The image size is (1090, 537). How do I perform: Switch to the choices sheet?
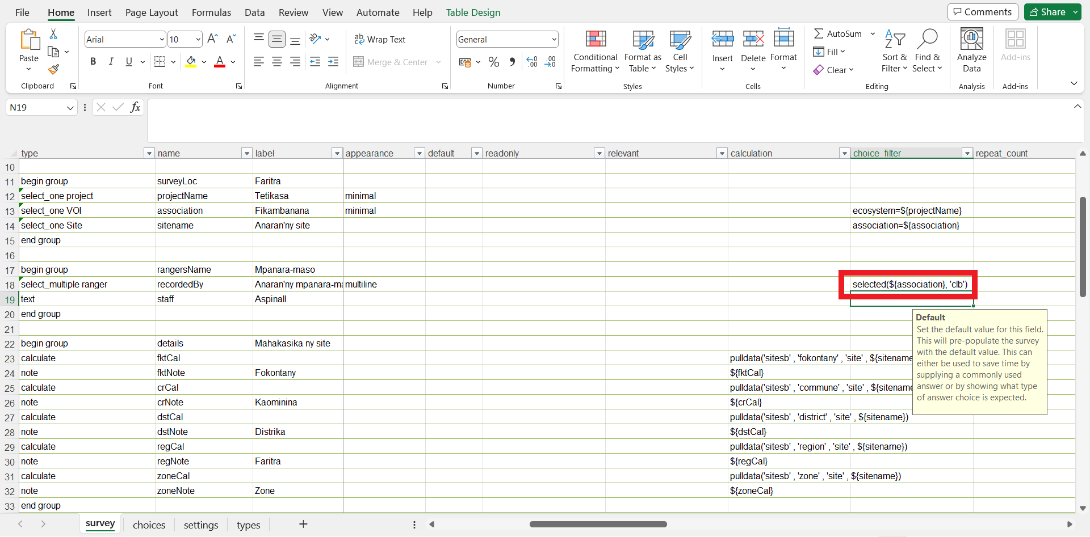149,525
